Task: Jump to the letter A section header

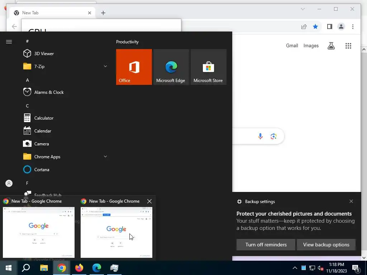Action: [x=27, y=80]
